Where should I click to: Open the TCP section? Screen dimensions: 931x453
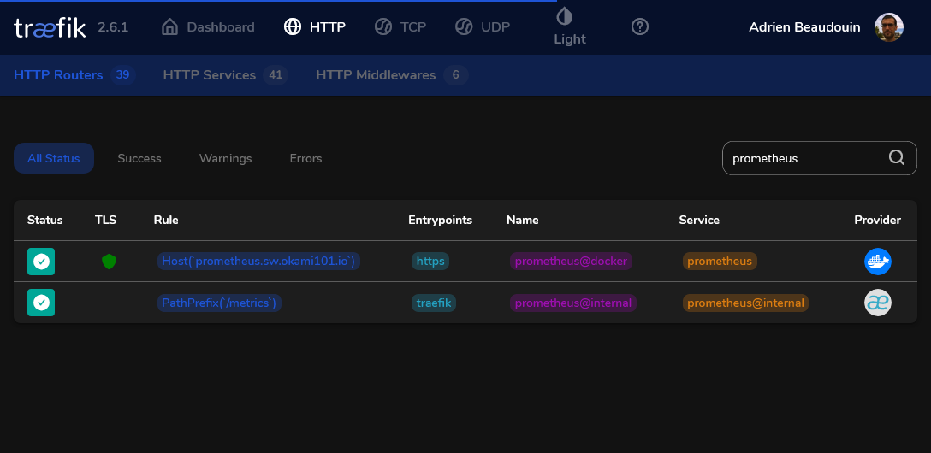400,26
